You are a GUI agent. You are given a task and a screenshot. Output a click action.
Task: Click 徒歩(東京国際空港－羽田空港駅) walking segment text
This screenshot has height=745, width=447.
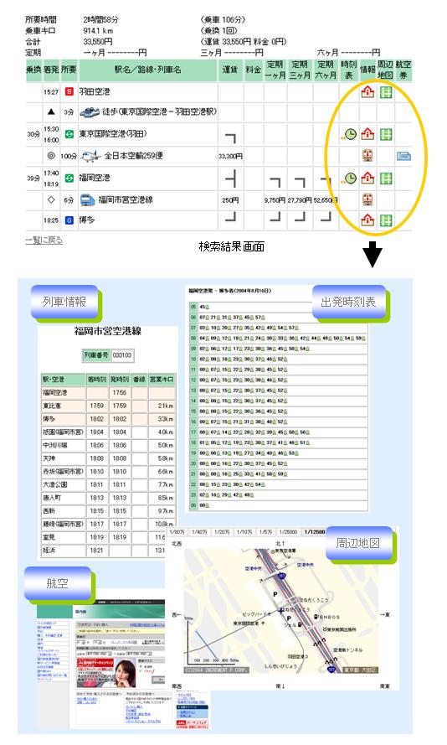point(159,112)
